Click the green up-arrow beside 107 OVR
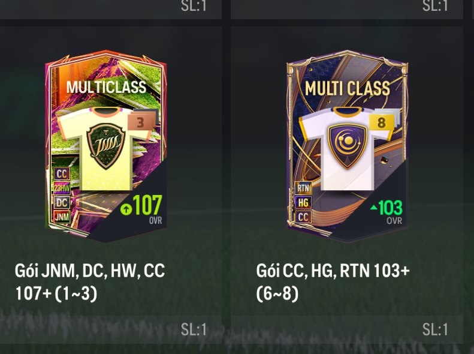 click(126, 209)
